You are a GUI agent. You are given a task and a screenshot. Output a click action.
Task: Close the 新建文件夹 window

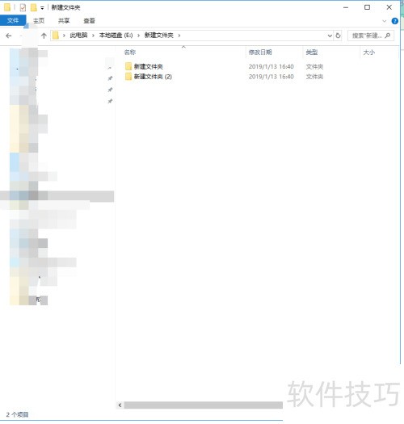tap(389, 7)
